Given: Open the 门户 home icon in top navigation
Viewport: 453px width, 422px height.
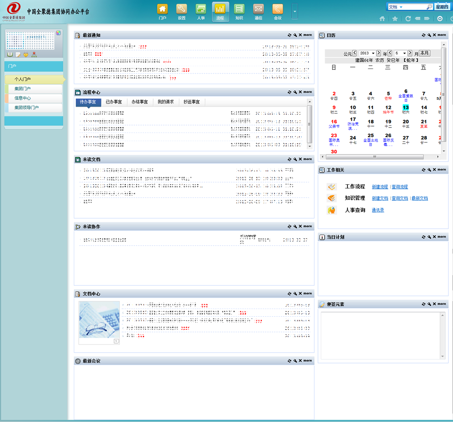Looking at the screenshot, I should pos(162,12).
